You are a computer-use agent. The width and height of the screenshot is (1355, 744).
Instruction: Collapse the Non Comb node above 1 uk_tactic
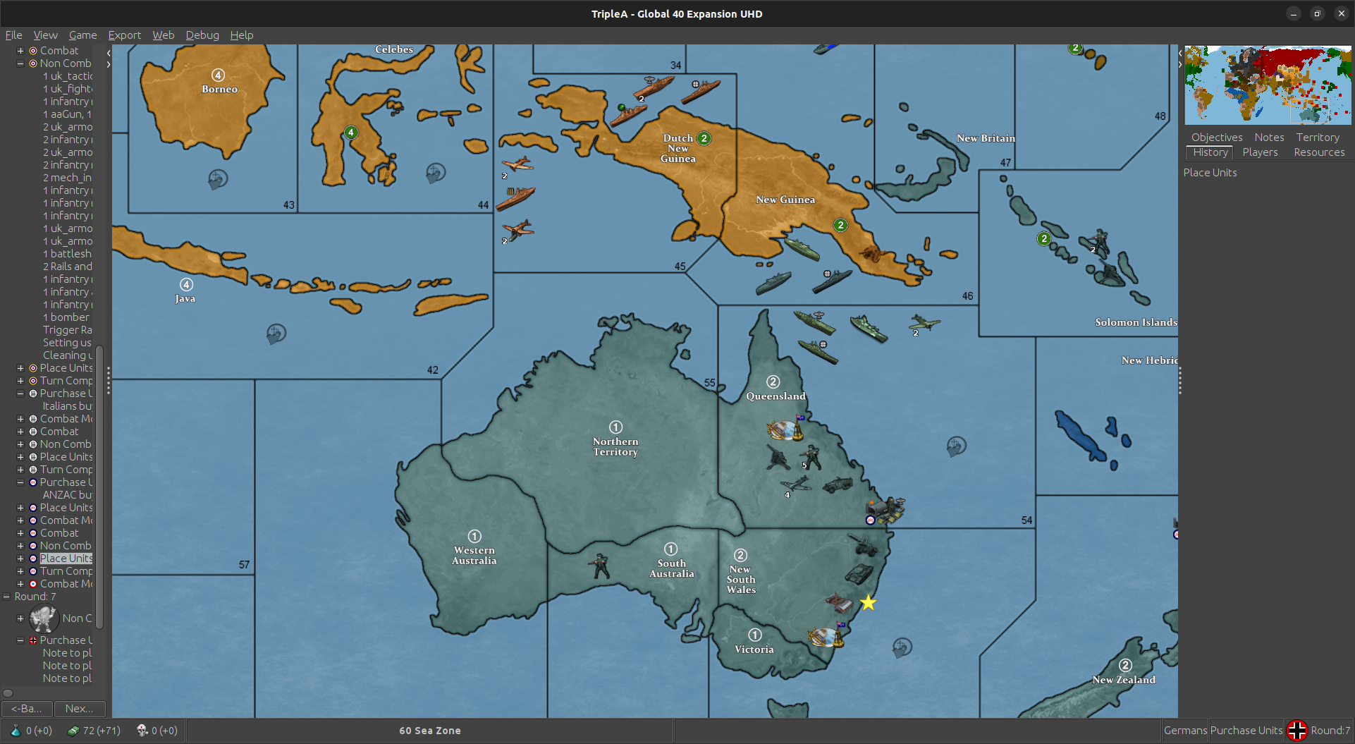(x=20, y=63)
